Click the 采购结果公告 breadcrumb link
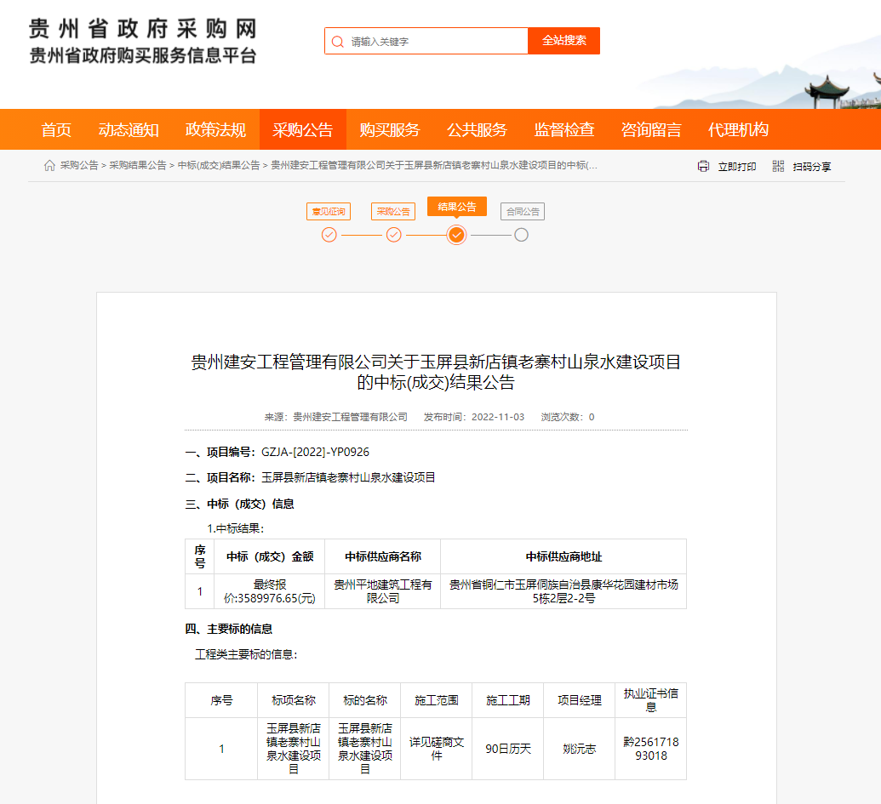Image resolution: width=881 pixels, height=804 pixels. click(x=138, y=165)
